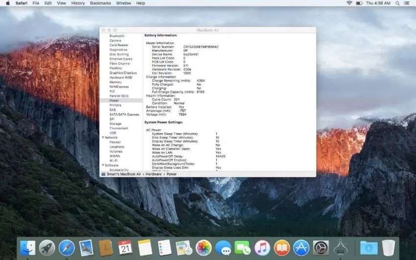The image size is (416, 260).
Task: Open the Edit menu
Action: click(x=48, y=3)
